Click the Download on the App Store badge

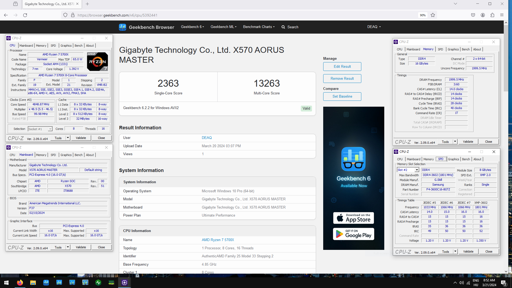[354, 218]
